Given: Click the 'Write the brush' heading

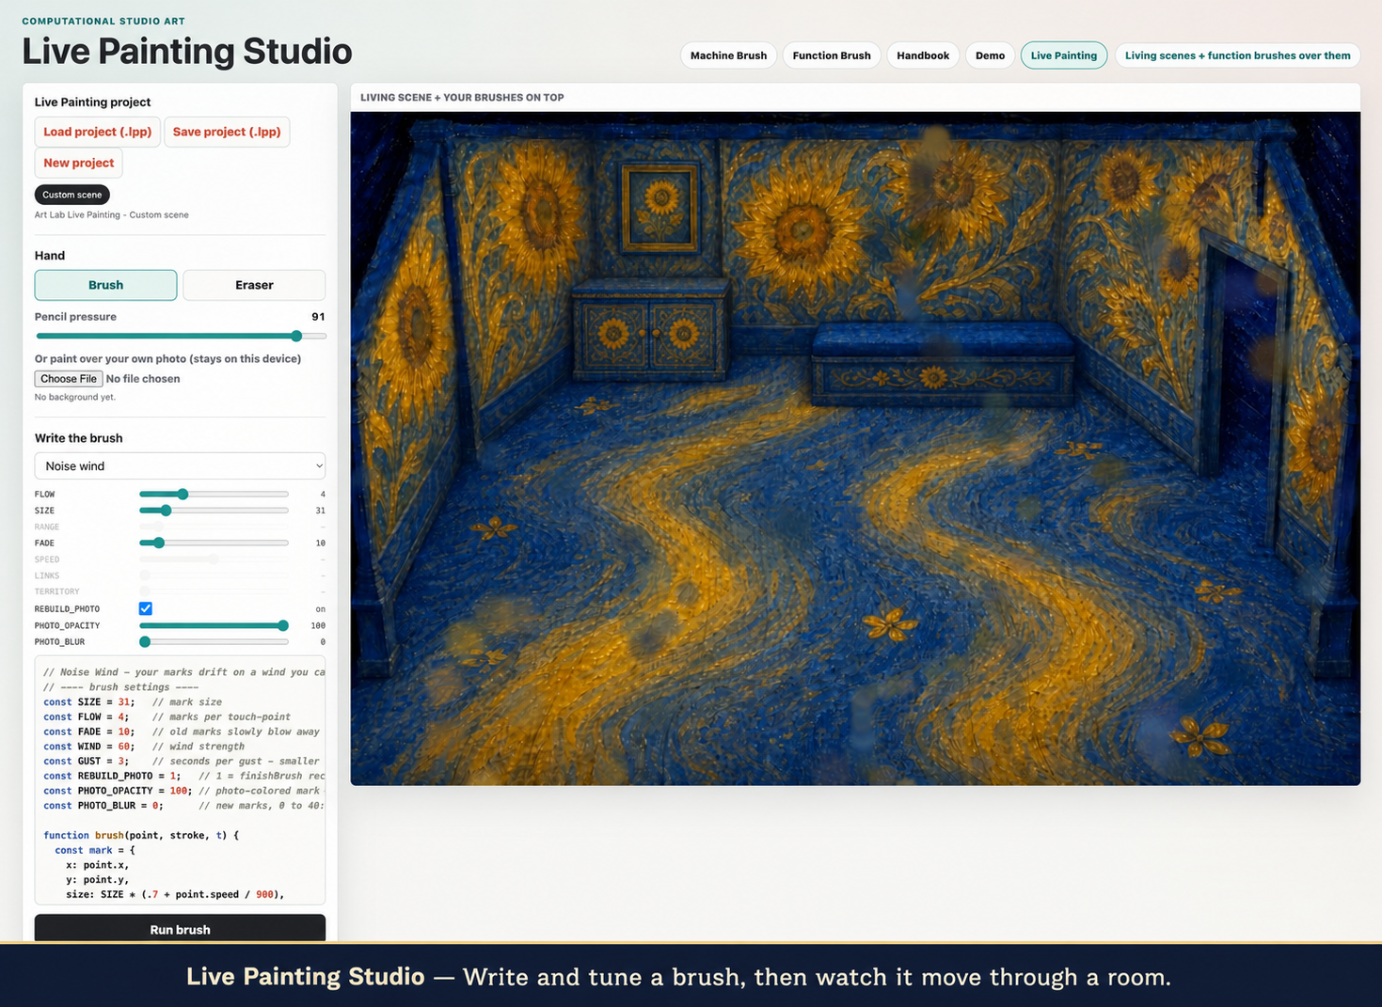Looking at the screenshot, I should pyautogui.click(x=79, y=438).
